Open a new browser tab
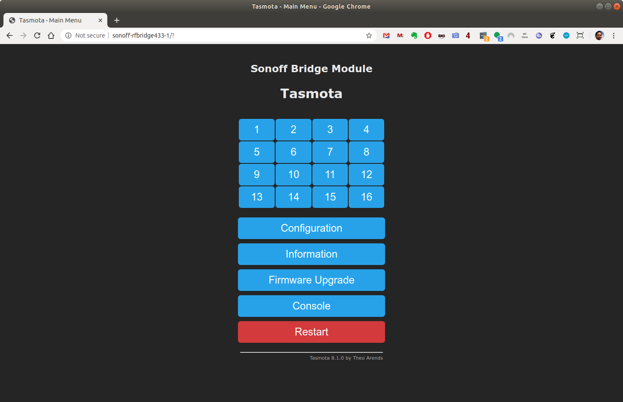The height and width of the screenshot is (402, 623). click(117, 20)
